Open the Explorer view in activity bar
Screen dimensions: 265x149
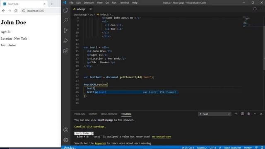(66, 10)
